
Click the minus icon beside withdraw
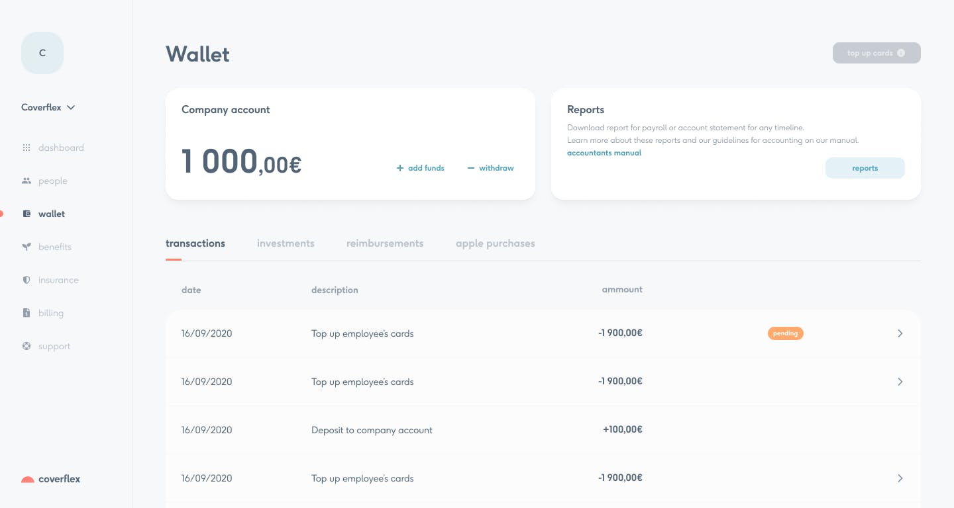point(471,168)
